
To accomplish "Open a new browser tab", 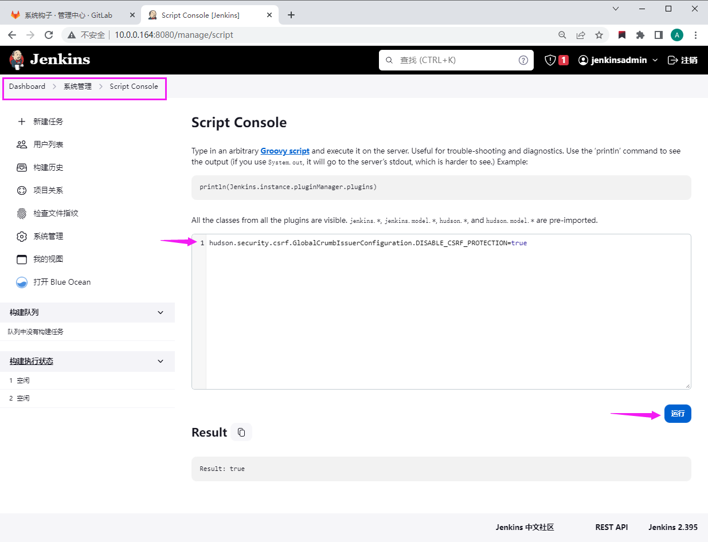I will coord(291,15).
